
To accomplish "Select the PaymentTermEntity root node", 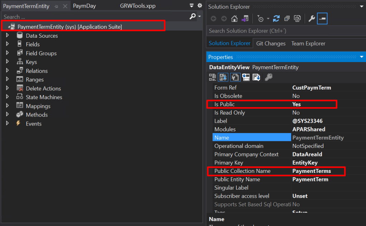I will pos(70,27).
